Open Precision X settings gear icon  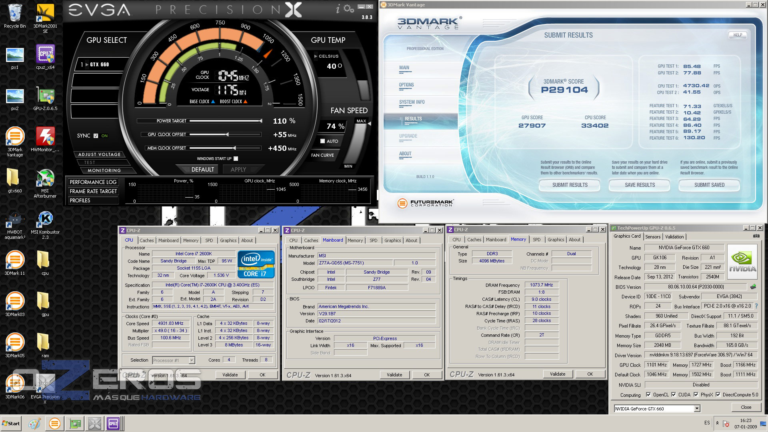coord(349,9)
